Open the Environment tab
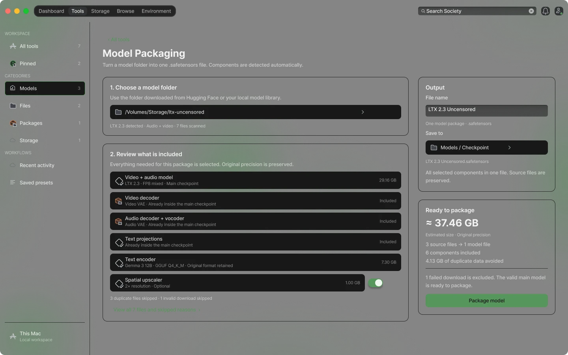 tap(156, 11)
